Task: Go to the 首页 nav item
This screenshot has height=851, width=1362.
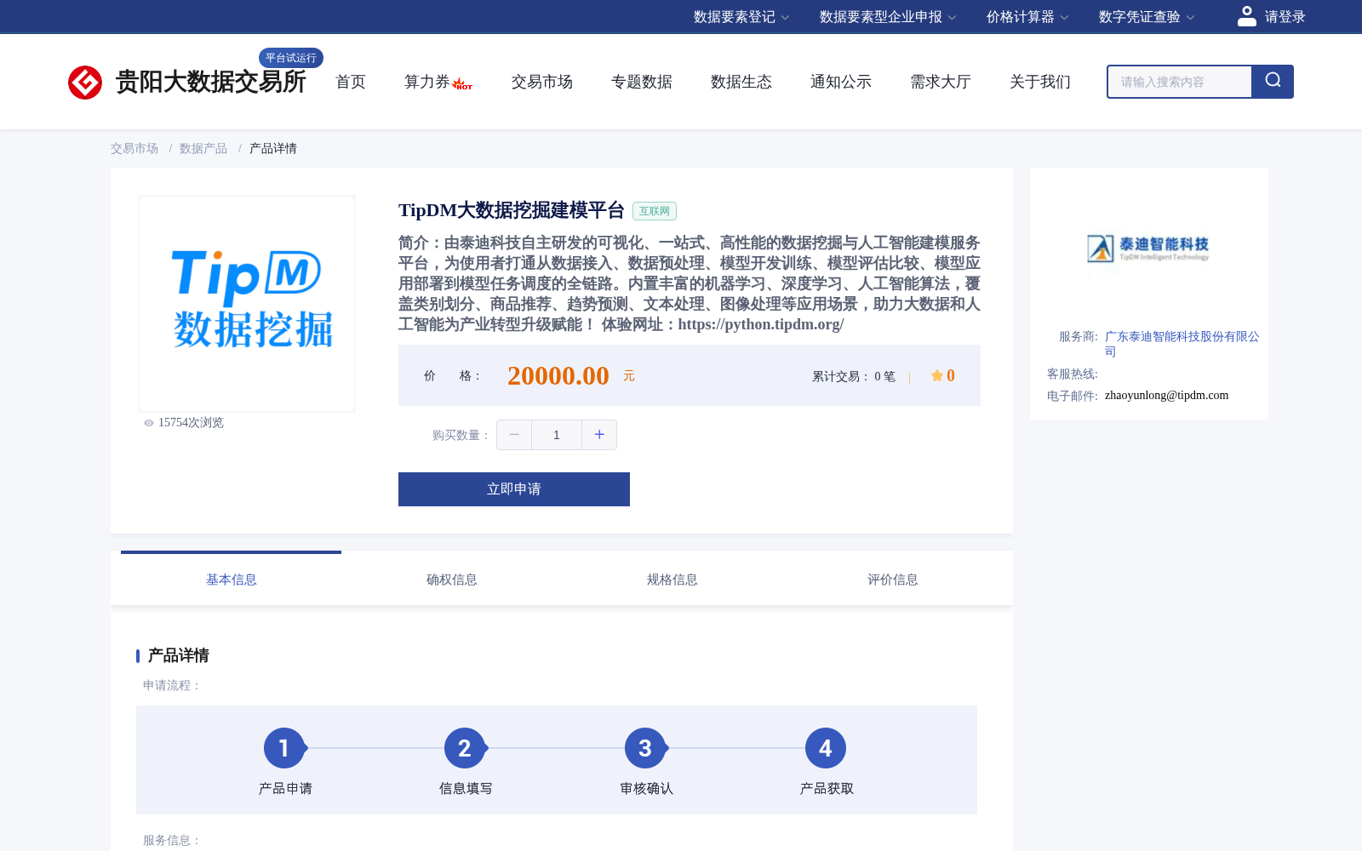Action: [351, 82]
